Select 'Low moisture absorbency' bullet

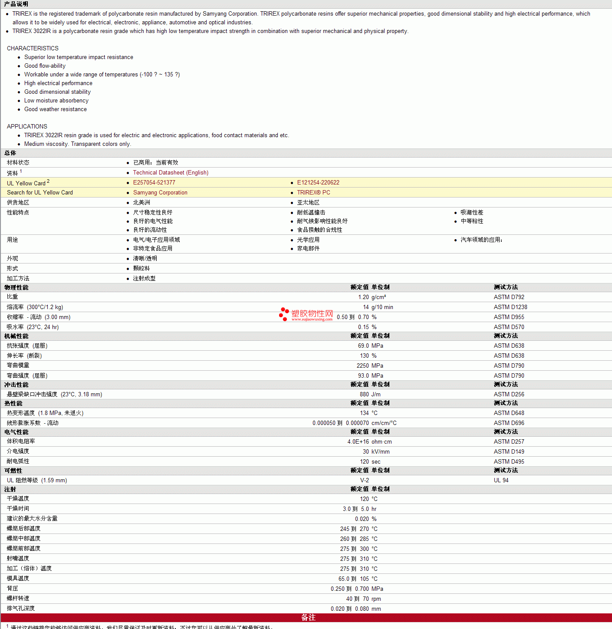point(56,101)
